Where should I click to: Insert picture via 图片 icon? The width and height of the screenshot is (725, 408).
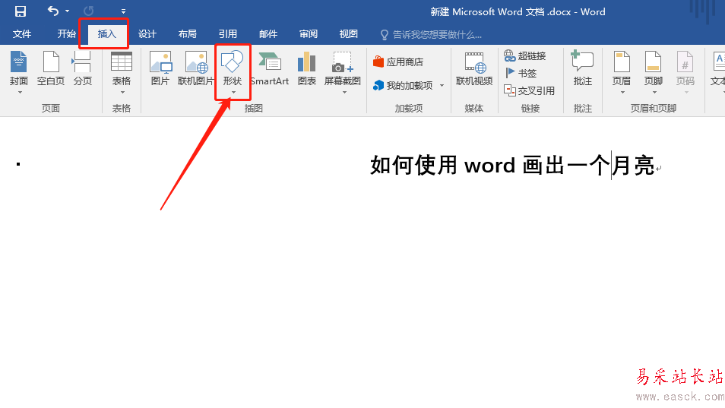160,68
